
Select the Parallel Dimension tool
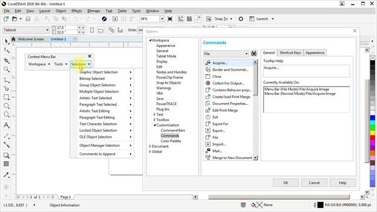click(6, 136)
